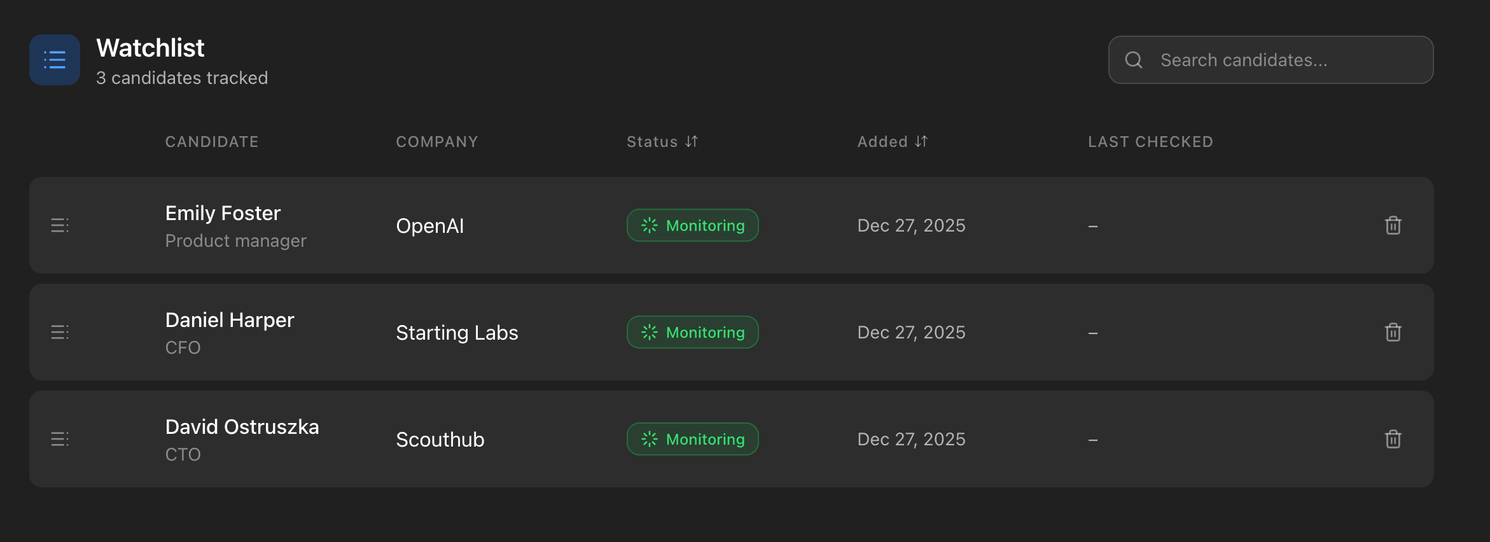Screen dimensions: 1490x542
Task: Click the spinner icon in Emily Foster's status badge
Action: pyautogui.click(x=649, y=225)
